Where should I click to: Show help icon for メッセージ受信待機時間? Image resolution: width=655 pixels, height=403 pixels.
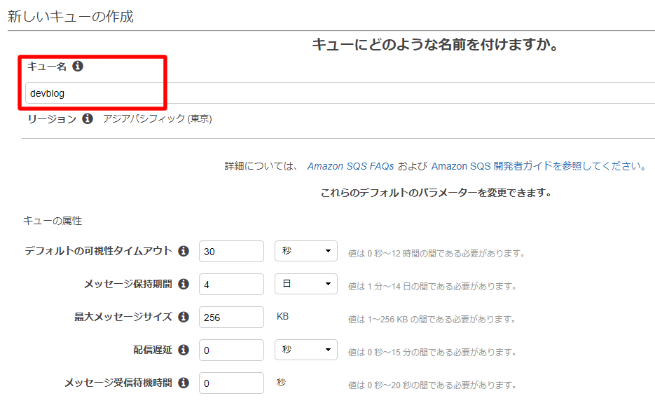pos(184,383)
